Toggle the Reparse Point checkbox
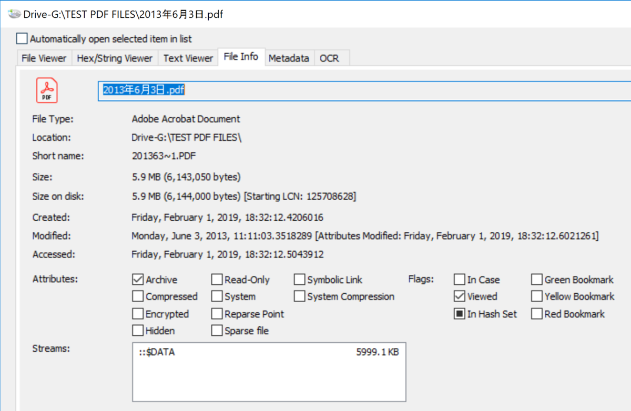The height and width of the screenshot is (411, 631). click(217, 314)
